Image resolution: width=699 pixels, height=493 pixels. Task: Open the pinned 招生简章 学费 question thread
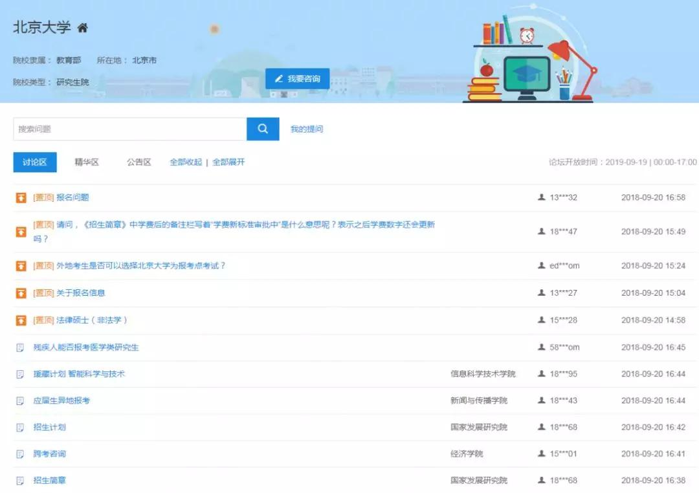[x=234, y=232]
